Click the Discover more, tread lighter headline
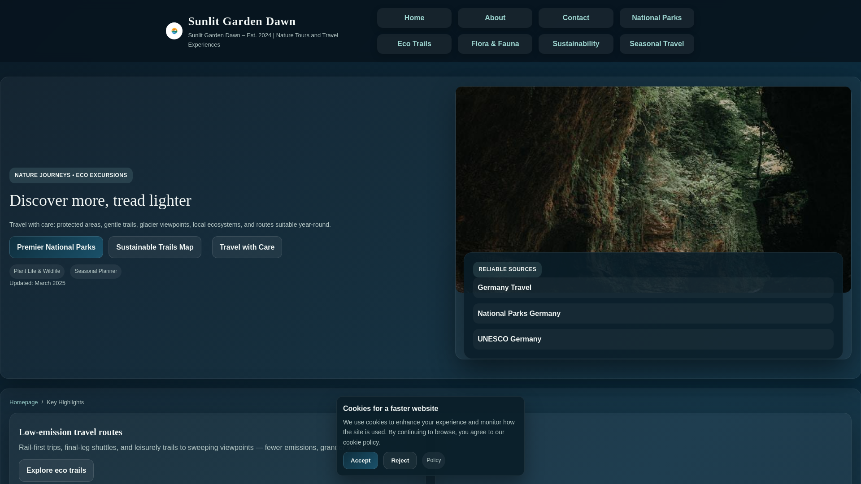 click(x=100, y=200)
